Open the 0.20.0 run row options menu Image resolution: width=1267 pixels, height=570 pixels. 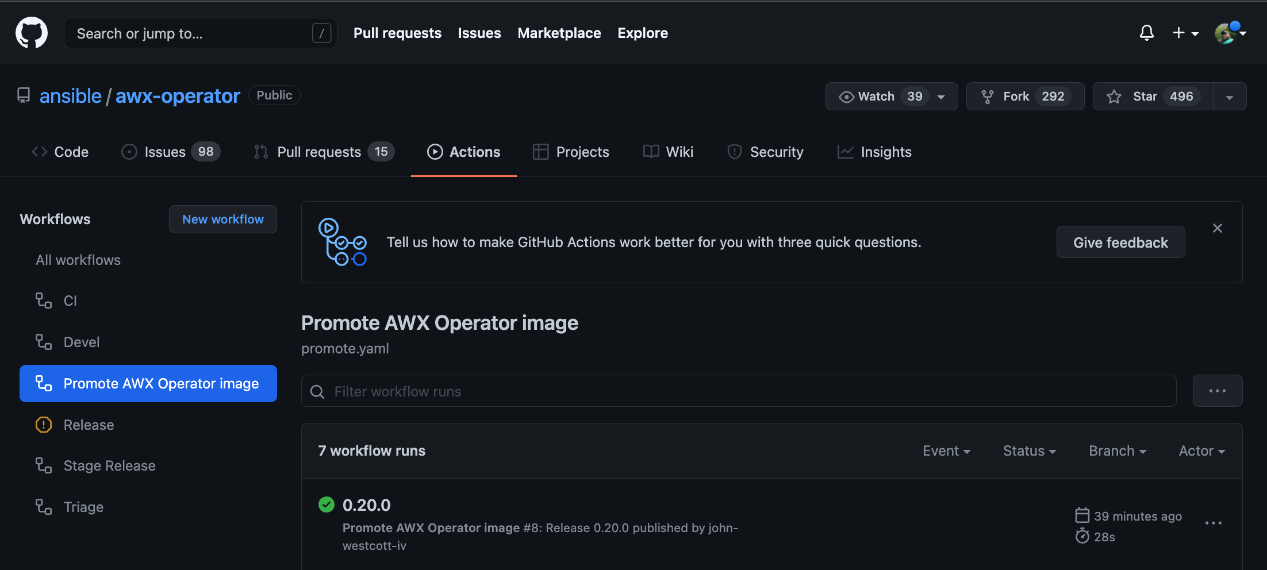(x=1214, y=523)
